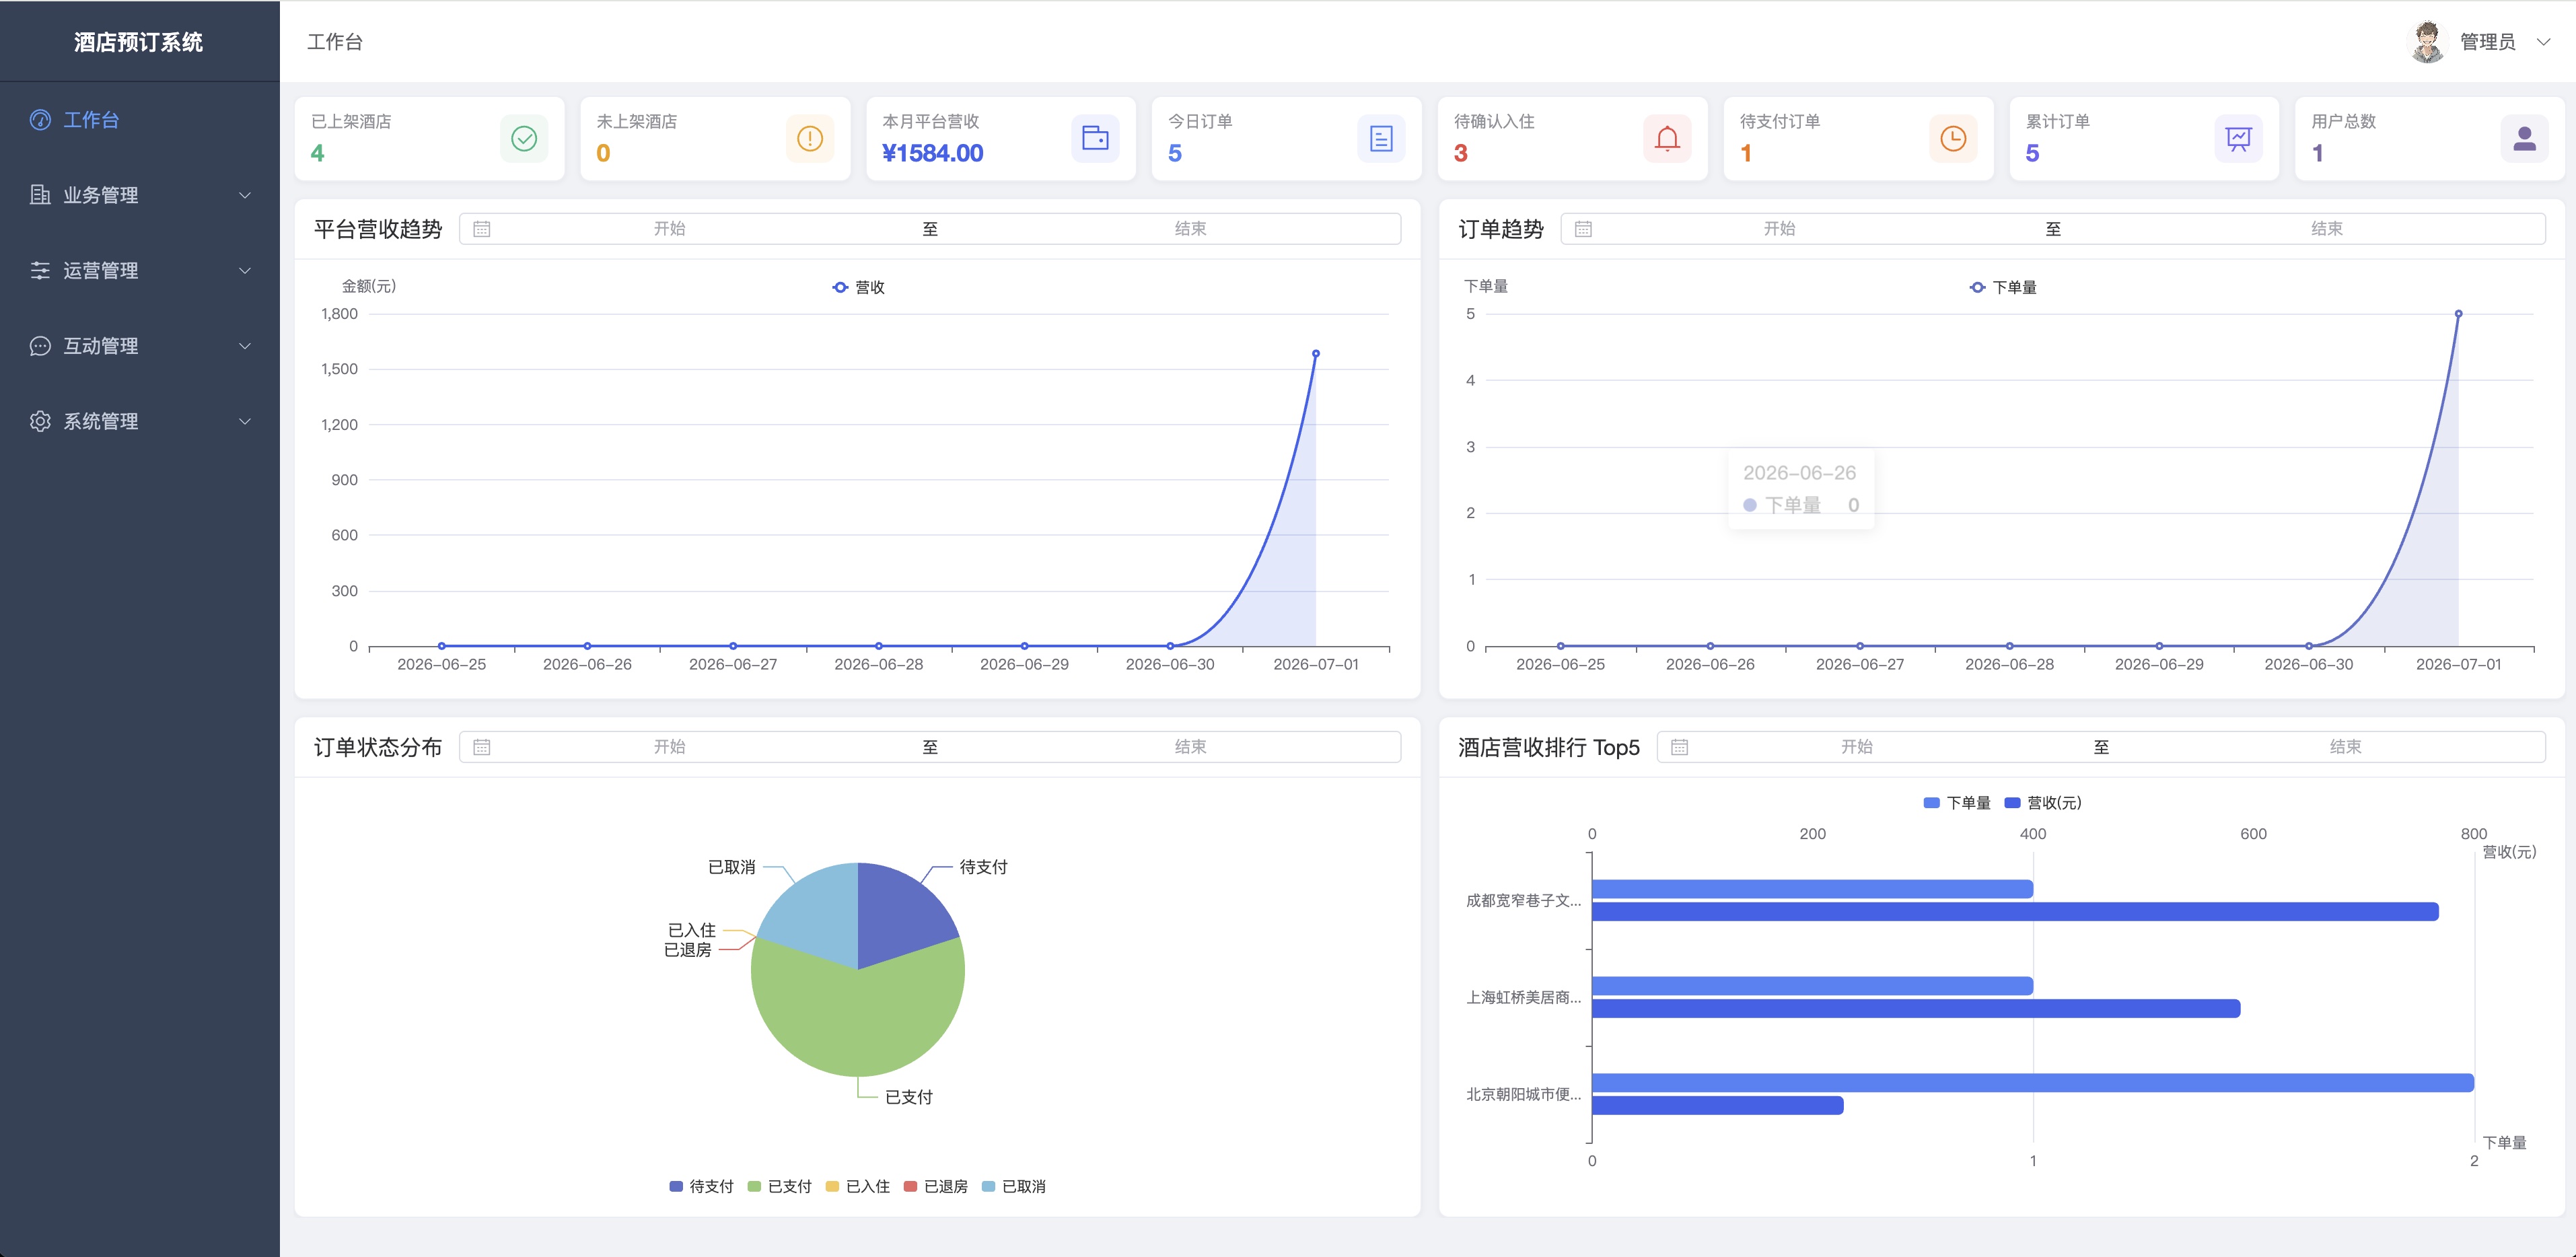The width and height of the screenshot is (2576, 1257).
Task: Click the wallet icon on 本月平台营收 card
Action: pyautogui.click(x=1095, y=139)
